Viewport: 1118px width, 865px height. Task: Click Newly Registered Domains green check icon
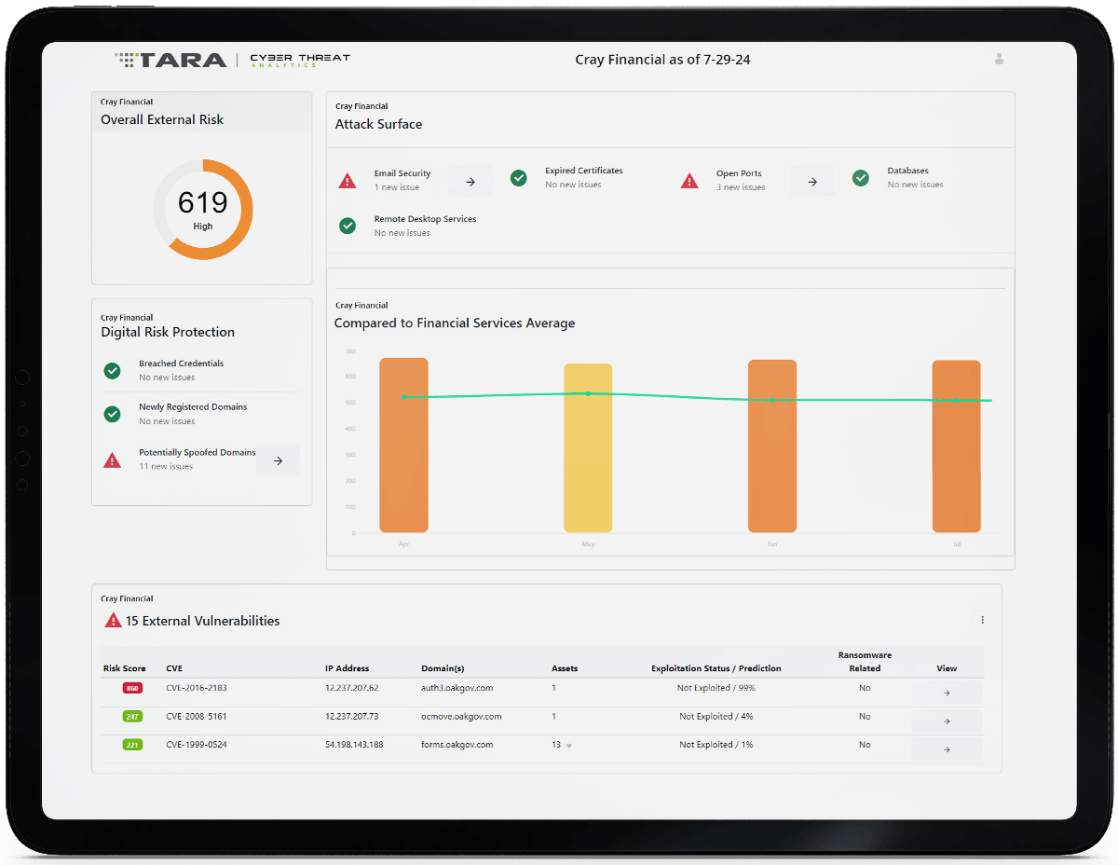tap(113, 414)
